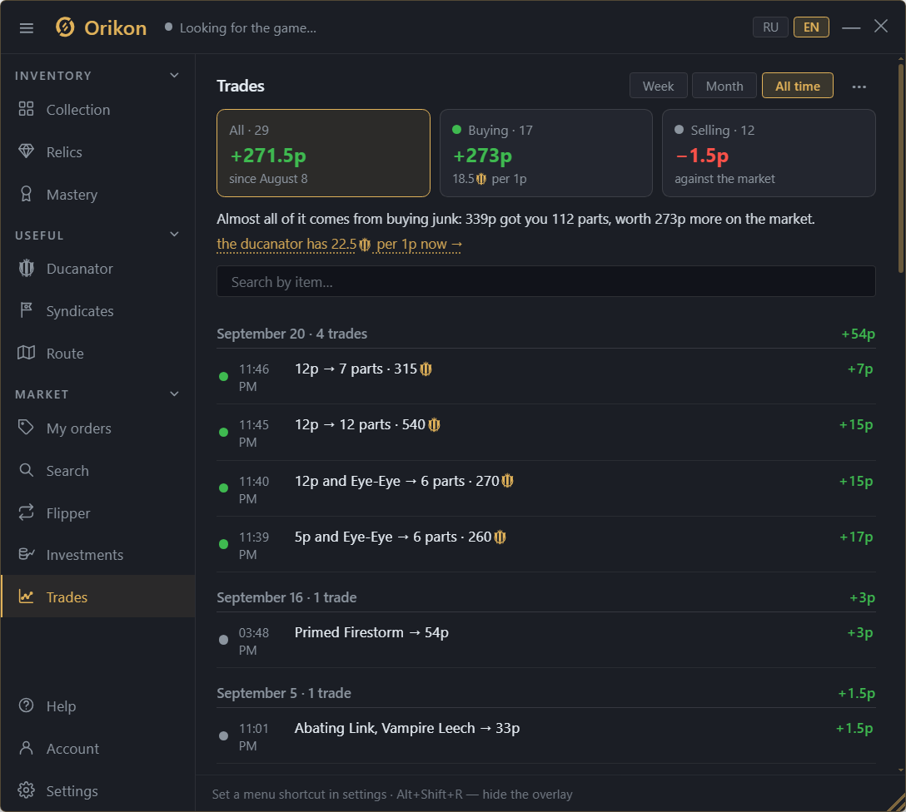The height and width of the screenshot is (812, 906).
Task: Open Mastery via the medal icon
Action: (26, 195)
